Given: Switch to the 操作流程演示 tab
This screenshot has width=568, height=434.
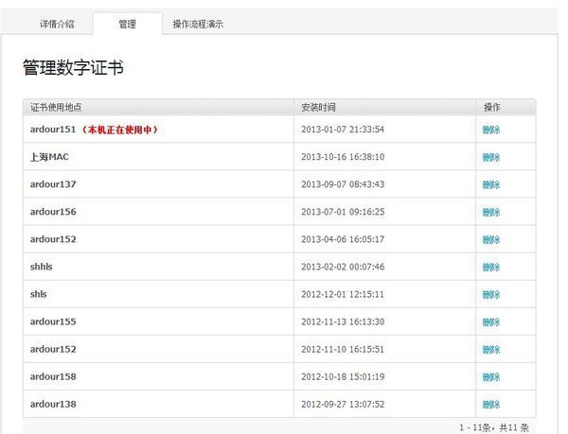Looking at the screenshot, I should [198, 24].
